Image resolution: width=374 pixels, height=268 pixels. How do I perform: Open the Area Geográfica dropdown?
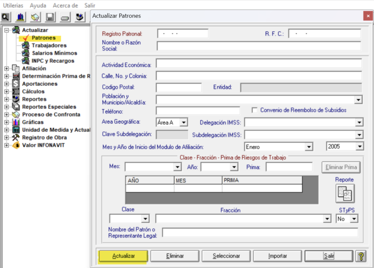tap(183, 123)
